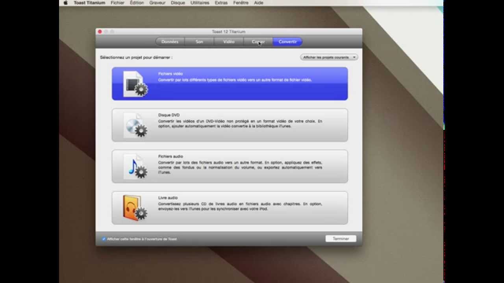Choose the Livre audio project description
Image resolution: width=504 pixels, height=283 pixels.
coord(240,206)
